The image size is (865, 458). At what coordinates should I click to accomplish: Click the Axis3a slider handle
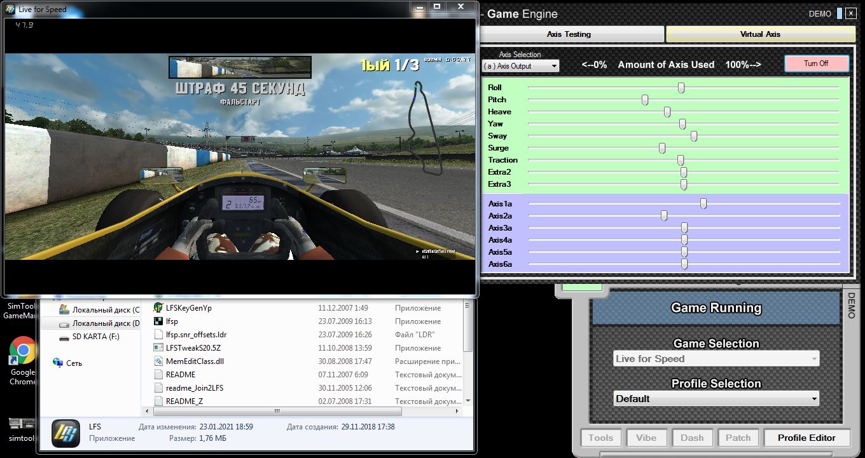pos(684,227)
